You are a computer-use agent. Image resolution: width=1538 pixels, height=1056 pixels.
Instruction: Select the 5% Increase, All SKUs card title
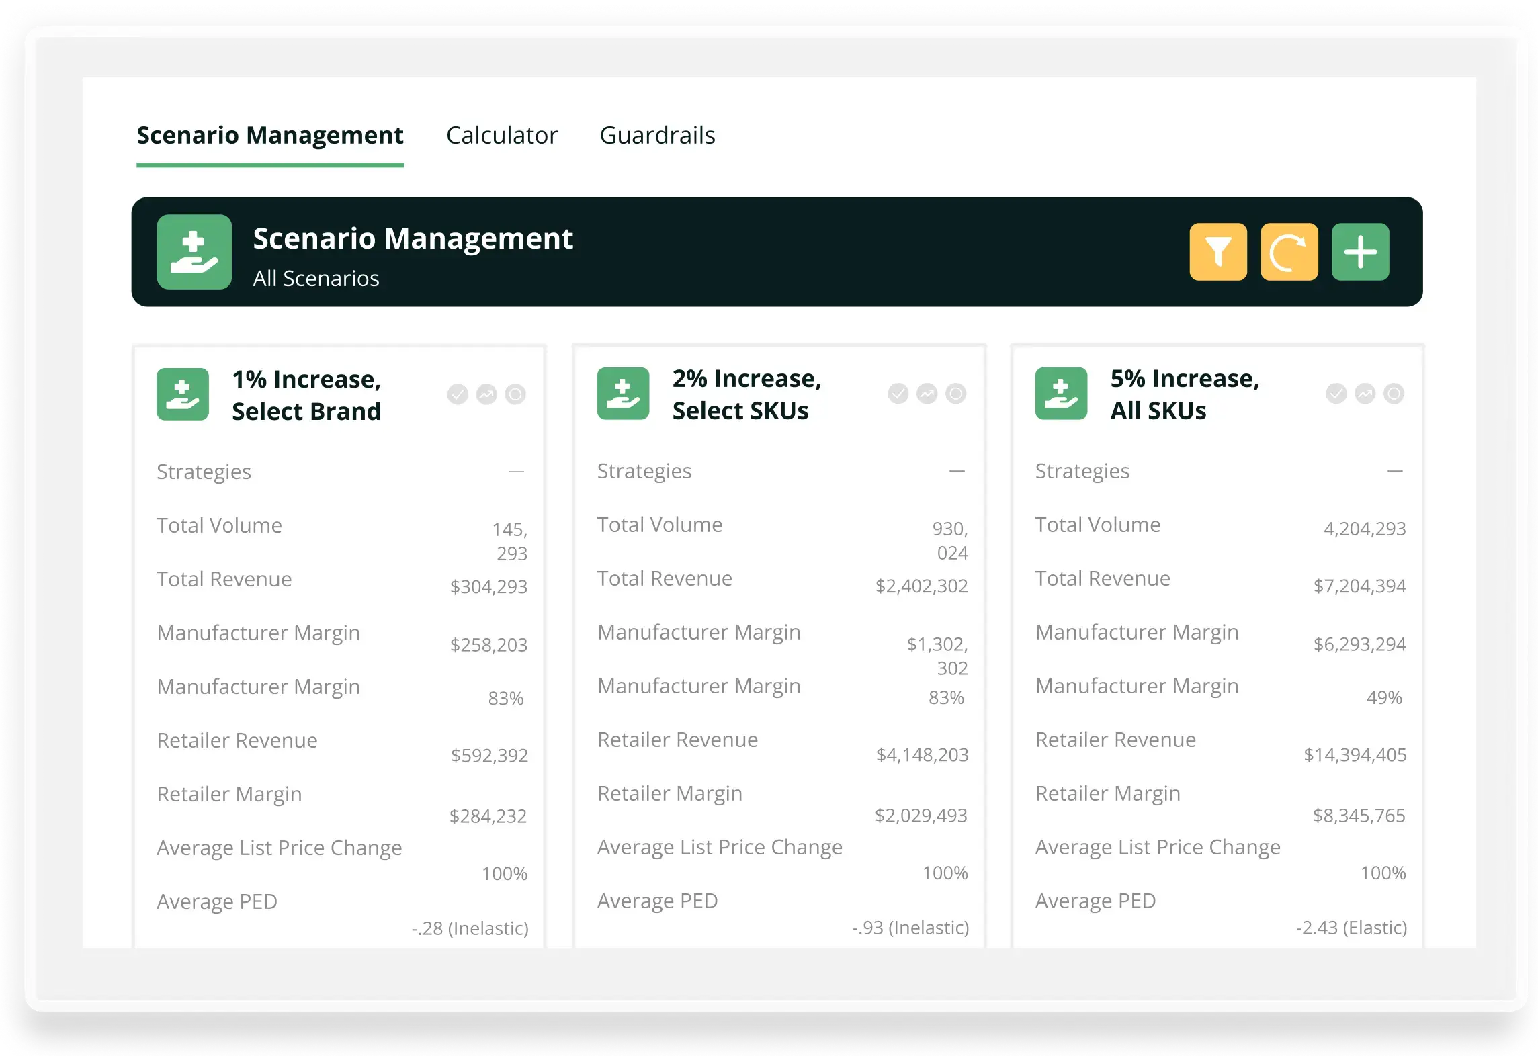1183,394
